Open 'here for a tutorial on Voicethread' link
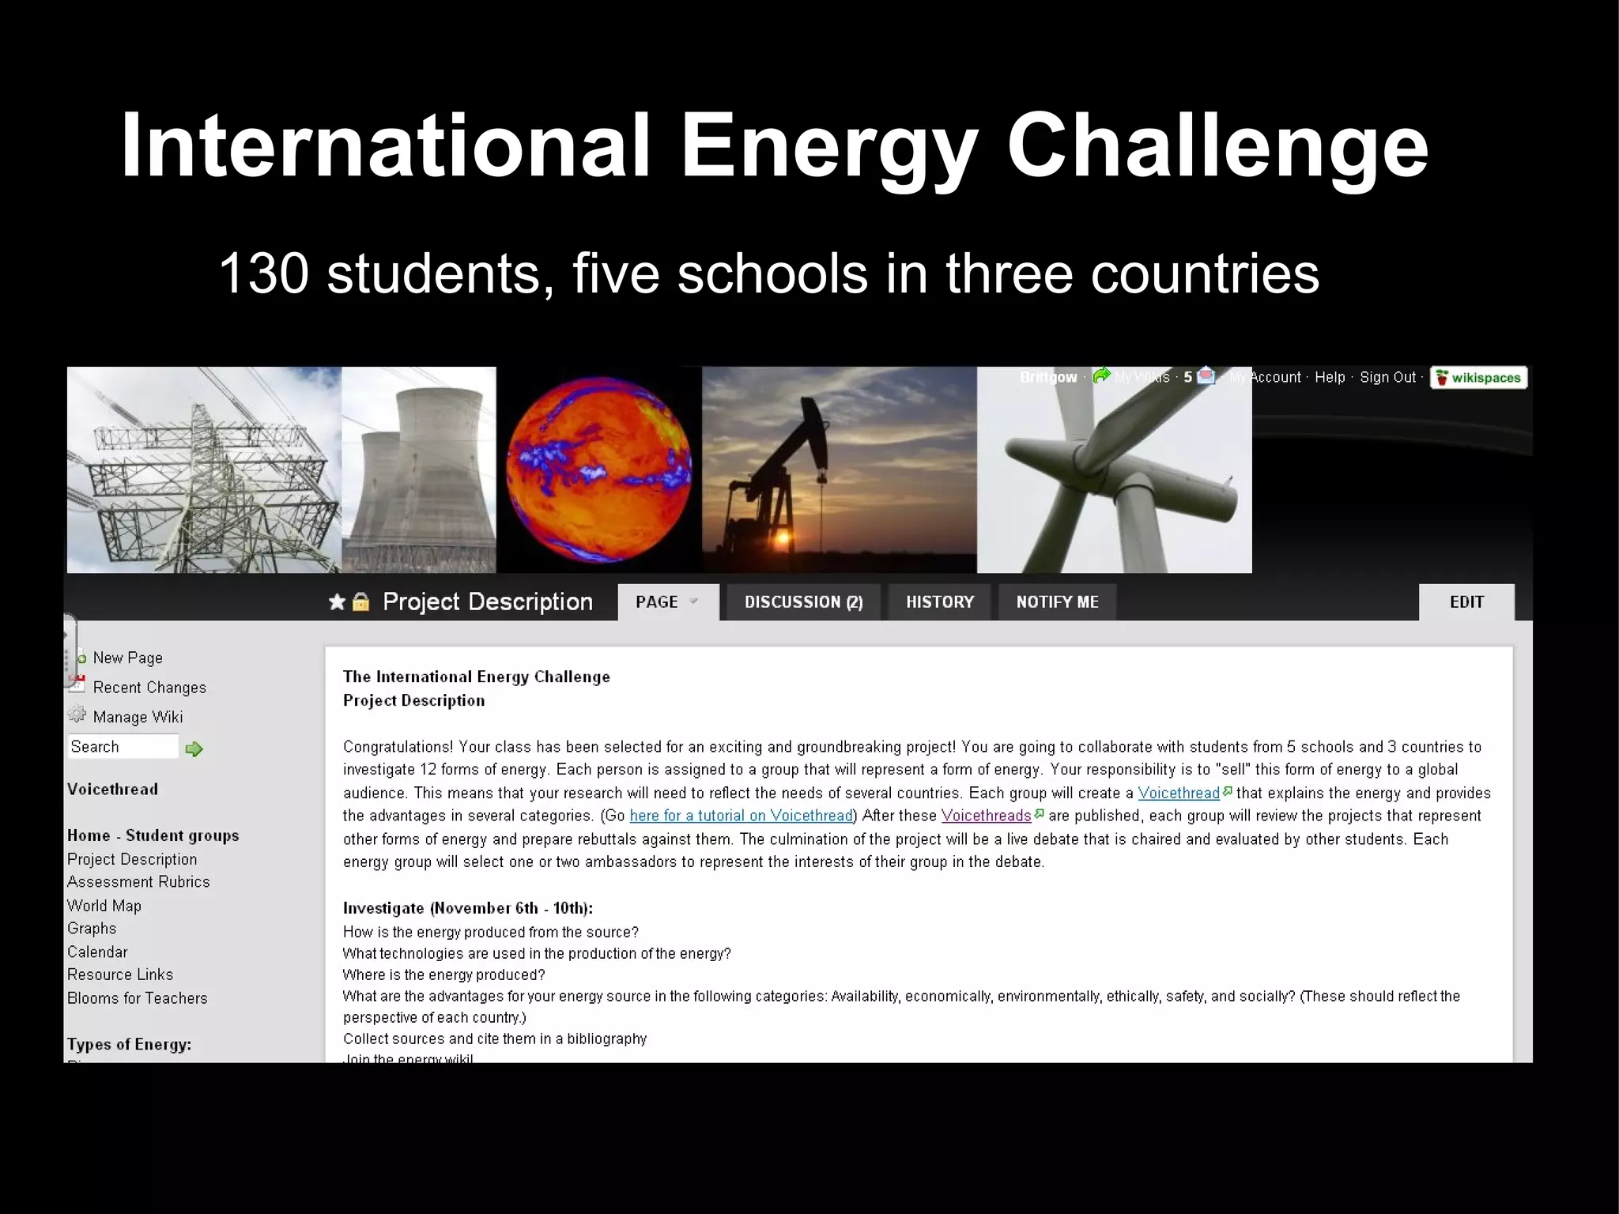1619x1214 pixels. point(742,816)
